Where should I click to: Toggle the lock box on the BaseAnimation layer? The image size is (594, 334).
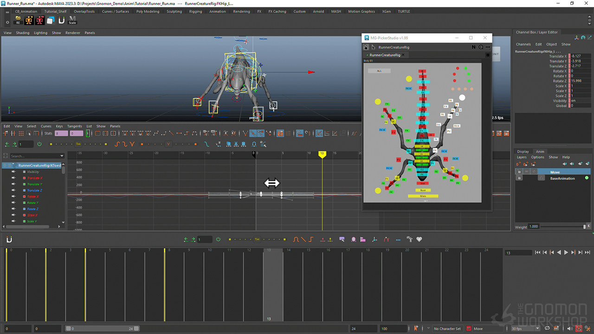point(519,178)
